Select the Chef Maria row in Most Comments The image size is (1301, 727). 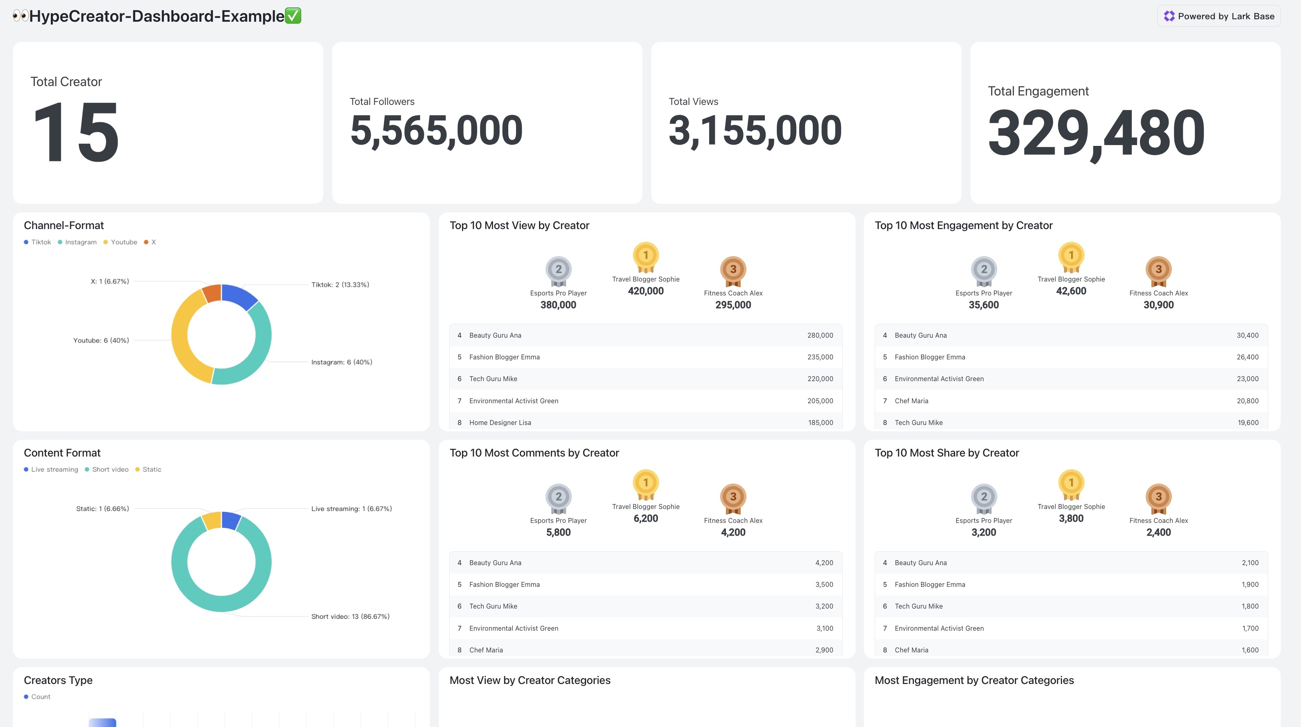(x=646, y=650)
